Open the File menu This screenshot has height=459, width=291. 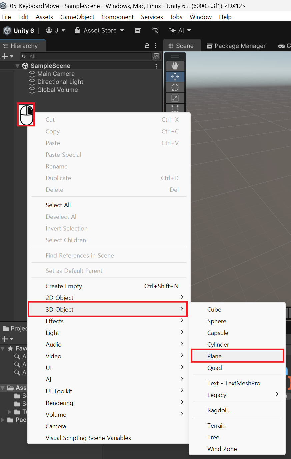(6, 17)
